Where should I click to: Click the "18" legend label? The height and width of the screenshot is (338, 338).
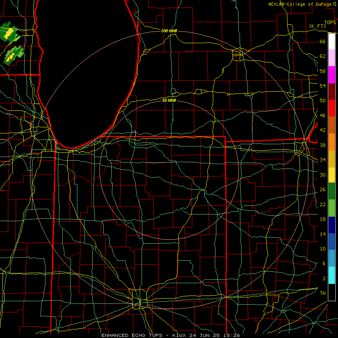click(x=323, y=219)
